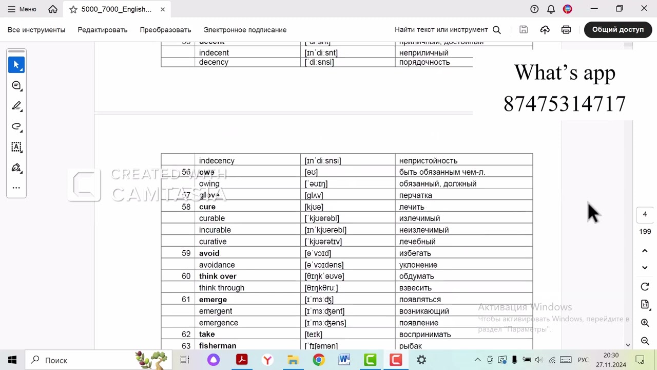Open Adobe Acrobat on the taskbar
The image size is (657, 370).
(242, 360)
